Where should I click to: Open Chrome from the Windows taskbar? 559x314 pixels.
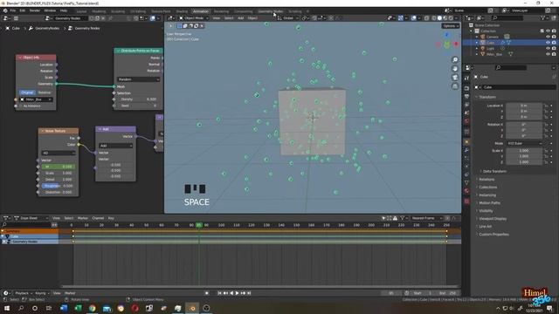click(93, 308)
